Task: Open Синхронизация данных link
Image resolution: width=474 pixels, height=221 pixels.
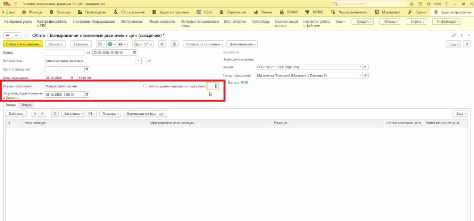Action: 287,24
